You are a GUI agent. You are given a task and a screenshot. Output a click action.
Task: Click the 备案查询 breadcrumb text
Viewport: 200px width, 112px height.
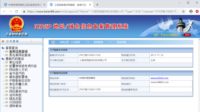pos(98,42)
